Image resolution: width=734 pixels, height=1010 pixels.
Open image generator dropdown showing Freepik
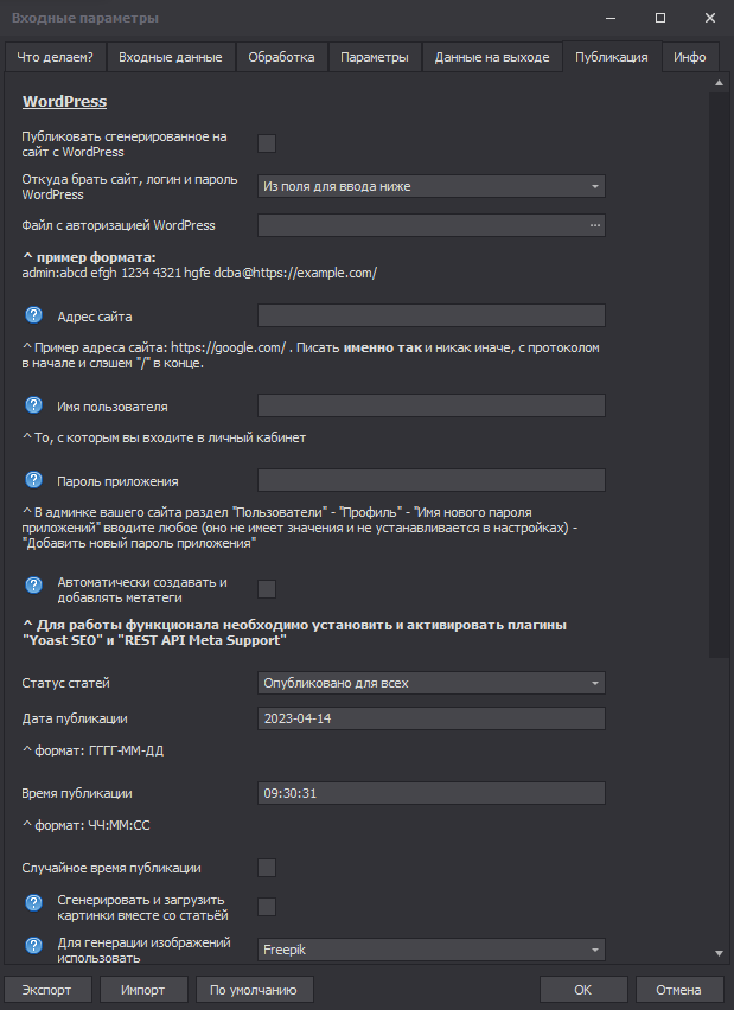(x=431, y=950)
